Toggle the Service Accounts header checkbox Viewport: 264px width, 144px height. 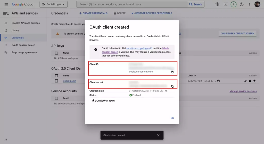pos(56,98)
